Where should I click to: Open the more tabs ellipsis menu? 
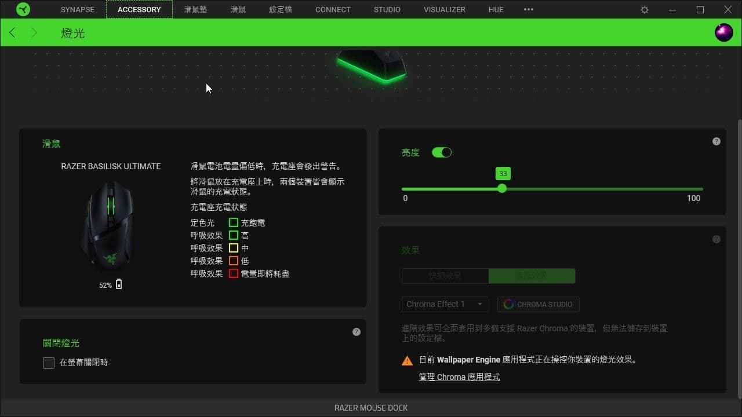pyautogui.click(x=528, y=9)
